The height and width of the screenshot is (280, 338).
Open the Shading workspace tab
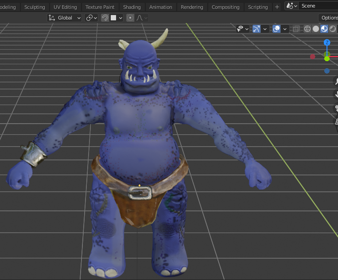click(x=132, y=7)
